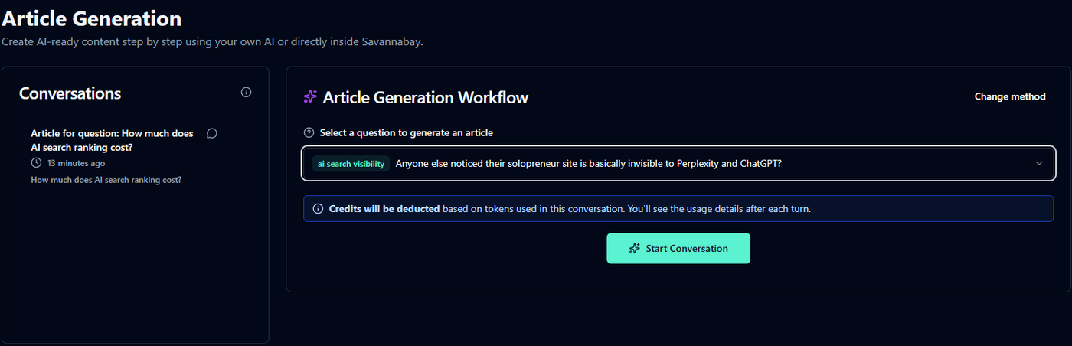Click the info icon in credits notice
The height and width of the screenshot is (346, 1072).
point(319,208)
